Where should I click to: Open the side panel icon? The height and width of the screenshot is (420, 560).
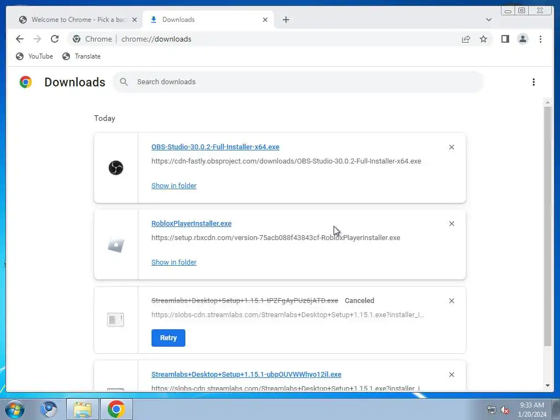pos(505,39)
